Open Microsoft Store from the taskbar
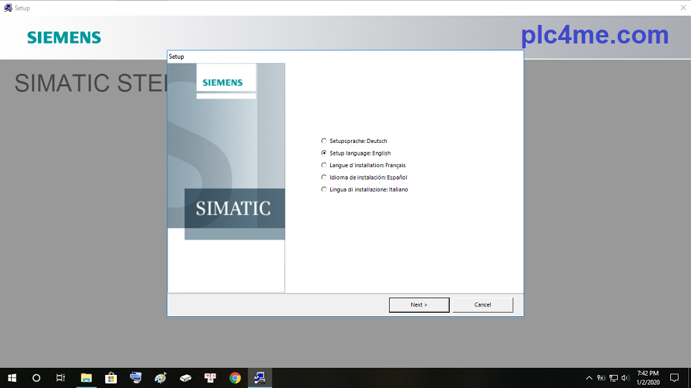The image size is (691, 388). click(x=111, y=378)
